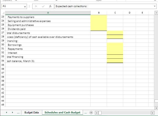Image resolution: width=158 pixels, height=116 pixels.
Task: Click the vertical scrollbar up arrow
Action: 156,13
